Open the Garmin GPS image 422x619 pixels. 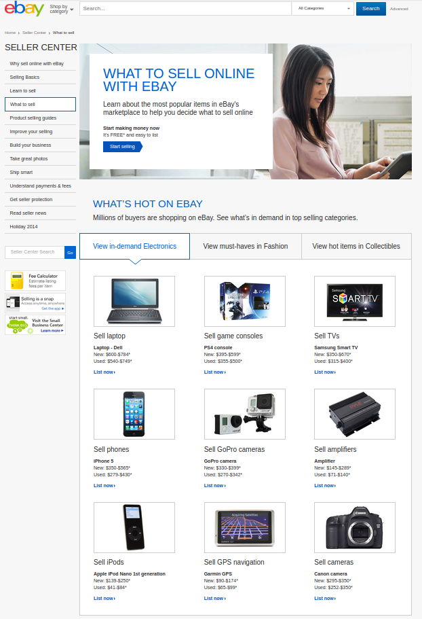coord(245,527)
